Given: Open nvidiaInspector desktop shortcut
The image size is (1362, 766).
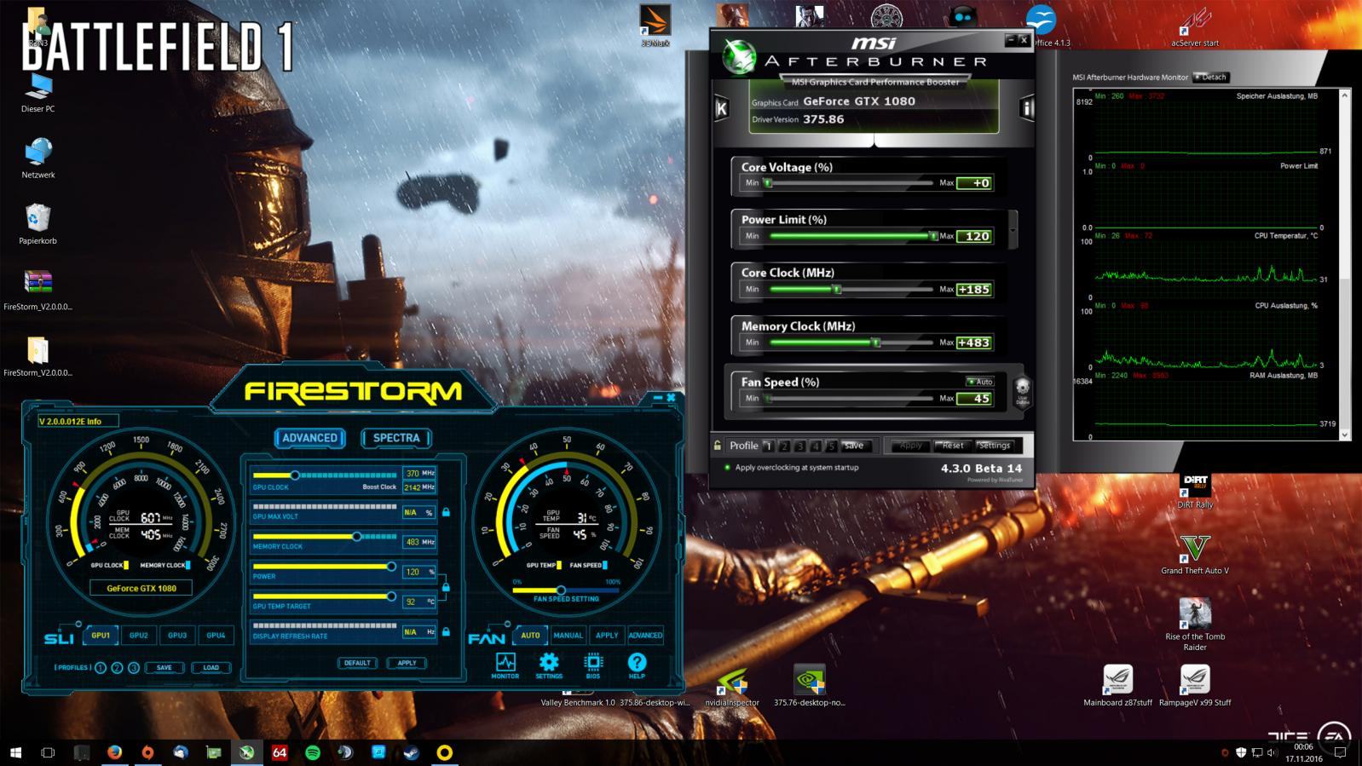Looking at the screenshot, I should (x=732, y=686).
